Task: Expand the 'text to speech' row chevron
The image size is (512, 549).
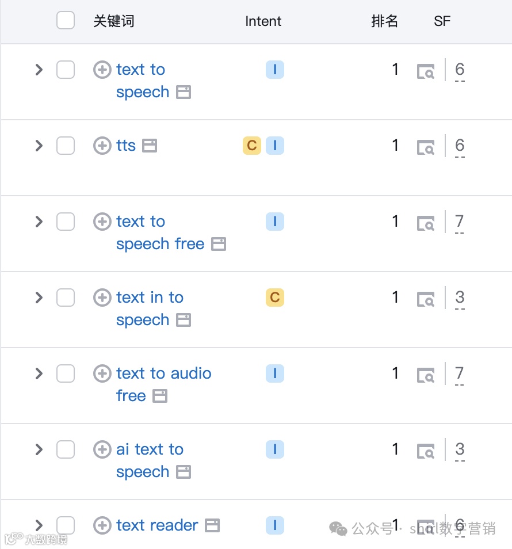Action: coord(39,70)
